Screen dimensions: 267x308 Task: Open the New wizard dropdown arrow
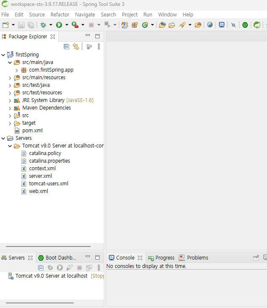point(13,25)
